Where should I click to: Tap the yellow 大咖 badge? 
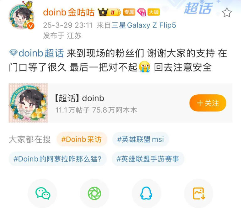(x=153, y=12)
